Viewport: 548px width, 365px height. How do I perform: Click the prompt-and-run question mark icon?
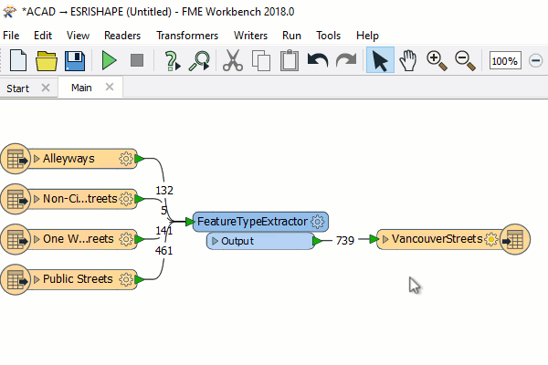pyautogui.click(x=172, y=61)
